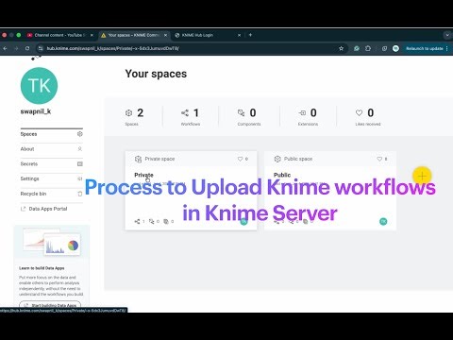Click the owner avatar on Public card
453x340 pixels.
[383, 221]
